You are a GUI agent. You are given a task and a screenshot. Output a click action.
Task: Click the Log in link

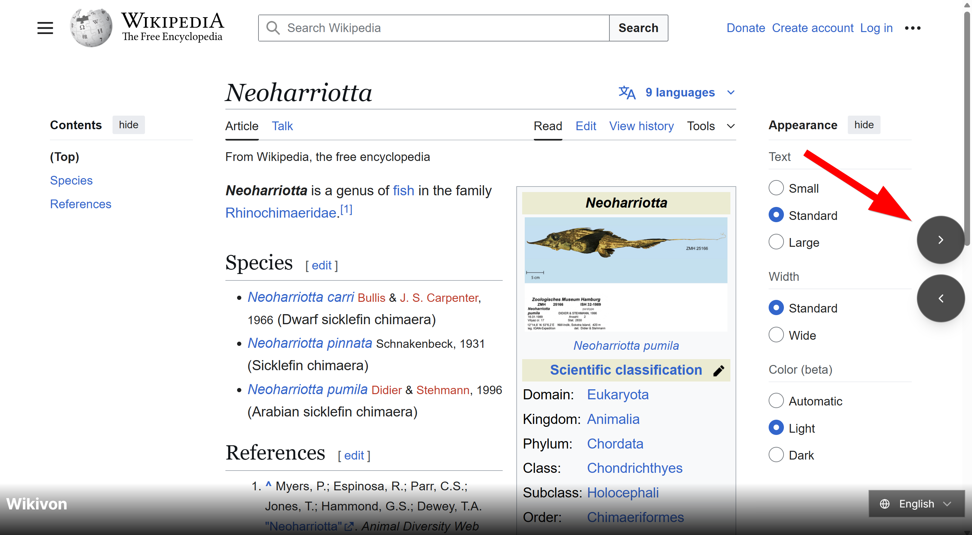point(876,28)
